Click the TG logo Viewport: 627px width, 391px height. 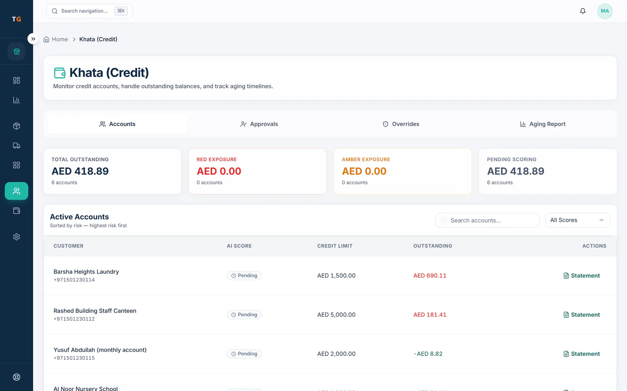[x=17, y=19]
